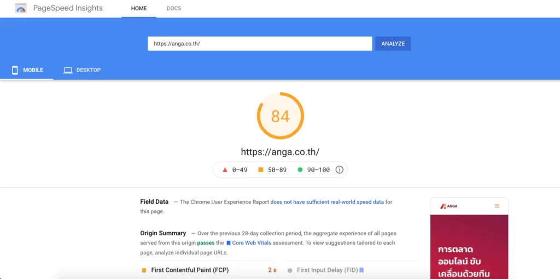
Task: Click the desktop laptop icon
Action: point(68,70)
